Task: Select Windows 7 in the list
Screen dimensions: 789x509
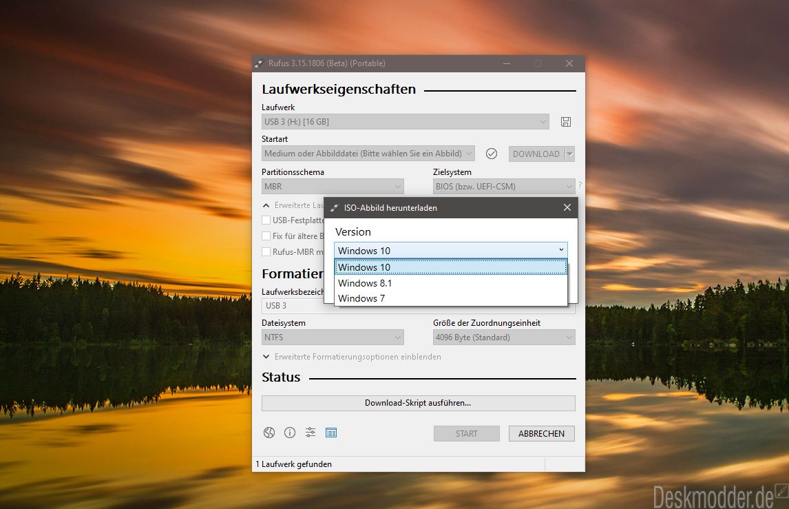Action: point(451,298)
